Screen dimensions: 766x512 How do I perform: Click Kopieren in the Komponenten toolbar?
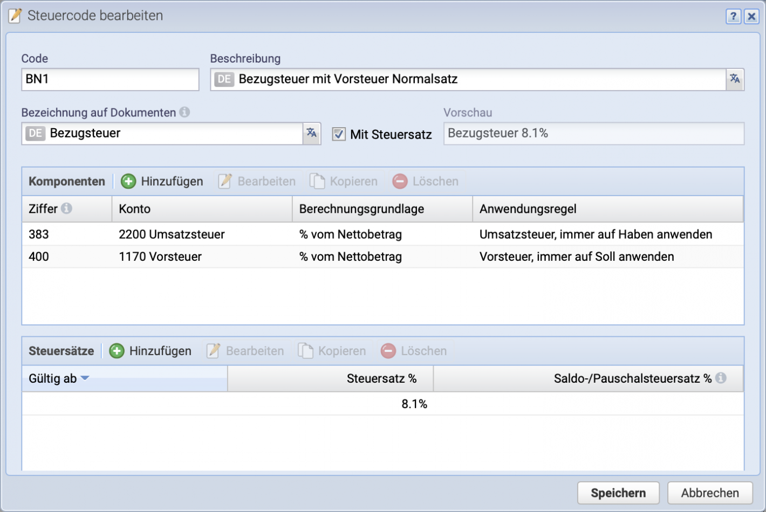[x=343, y=181]
